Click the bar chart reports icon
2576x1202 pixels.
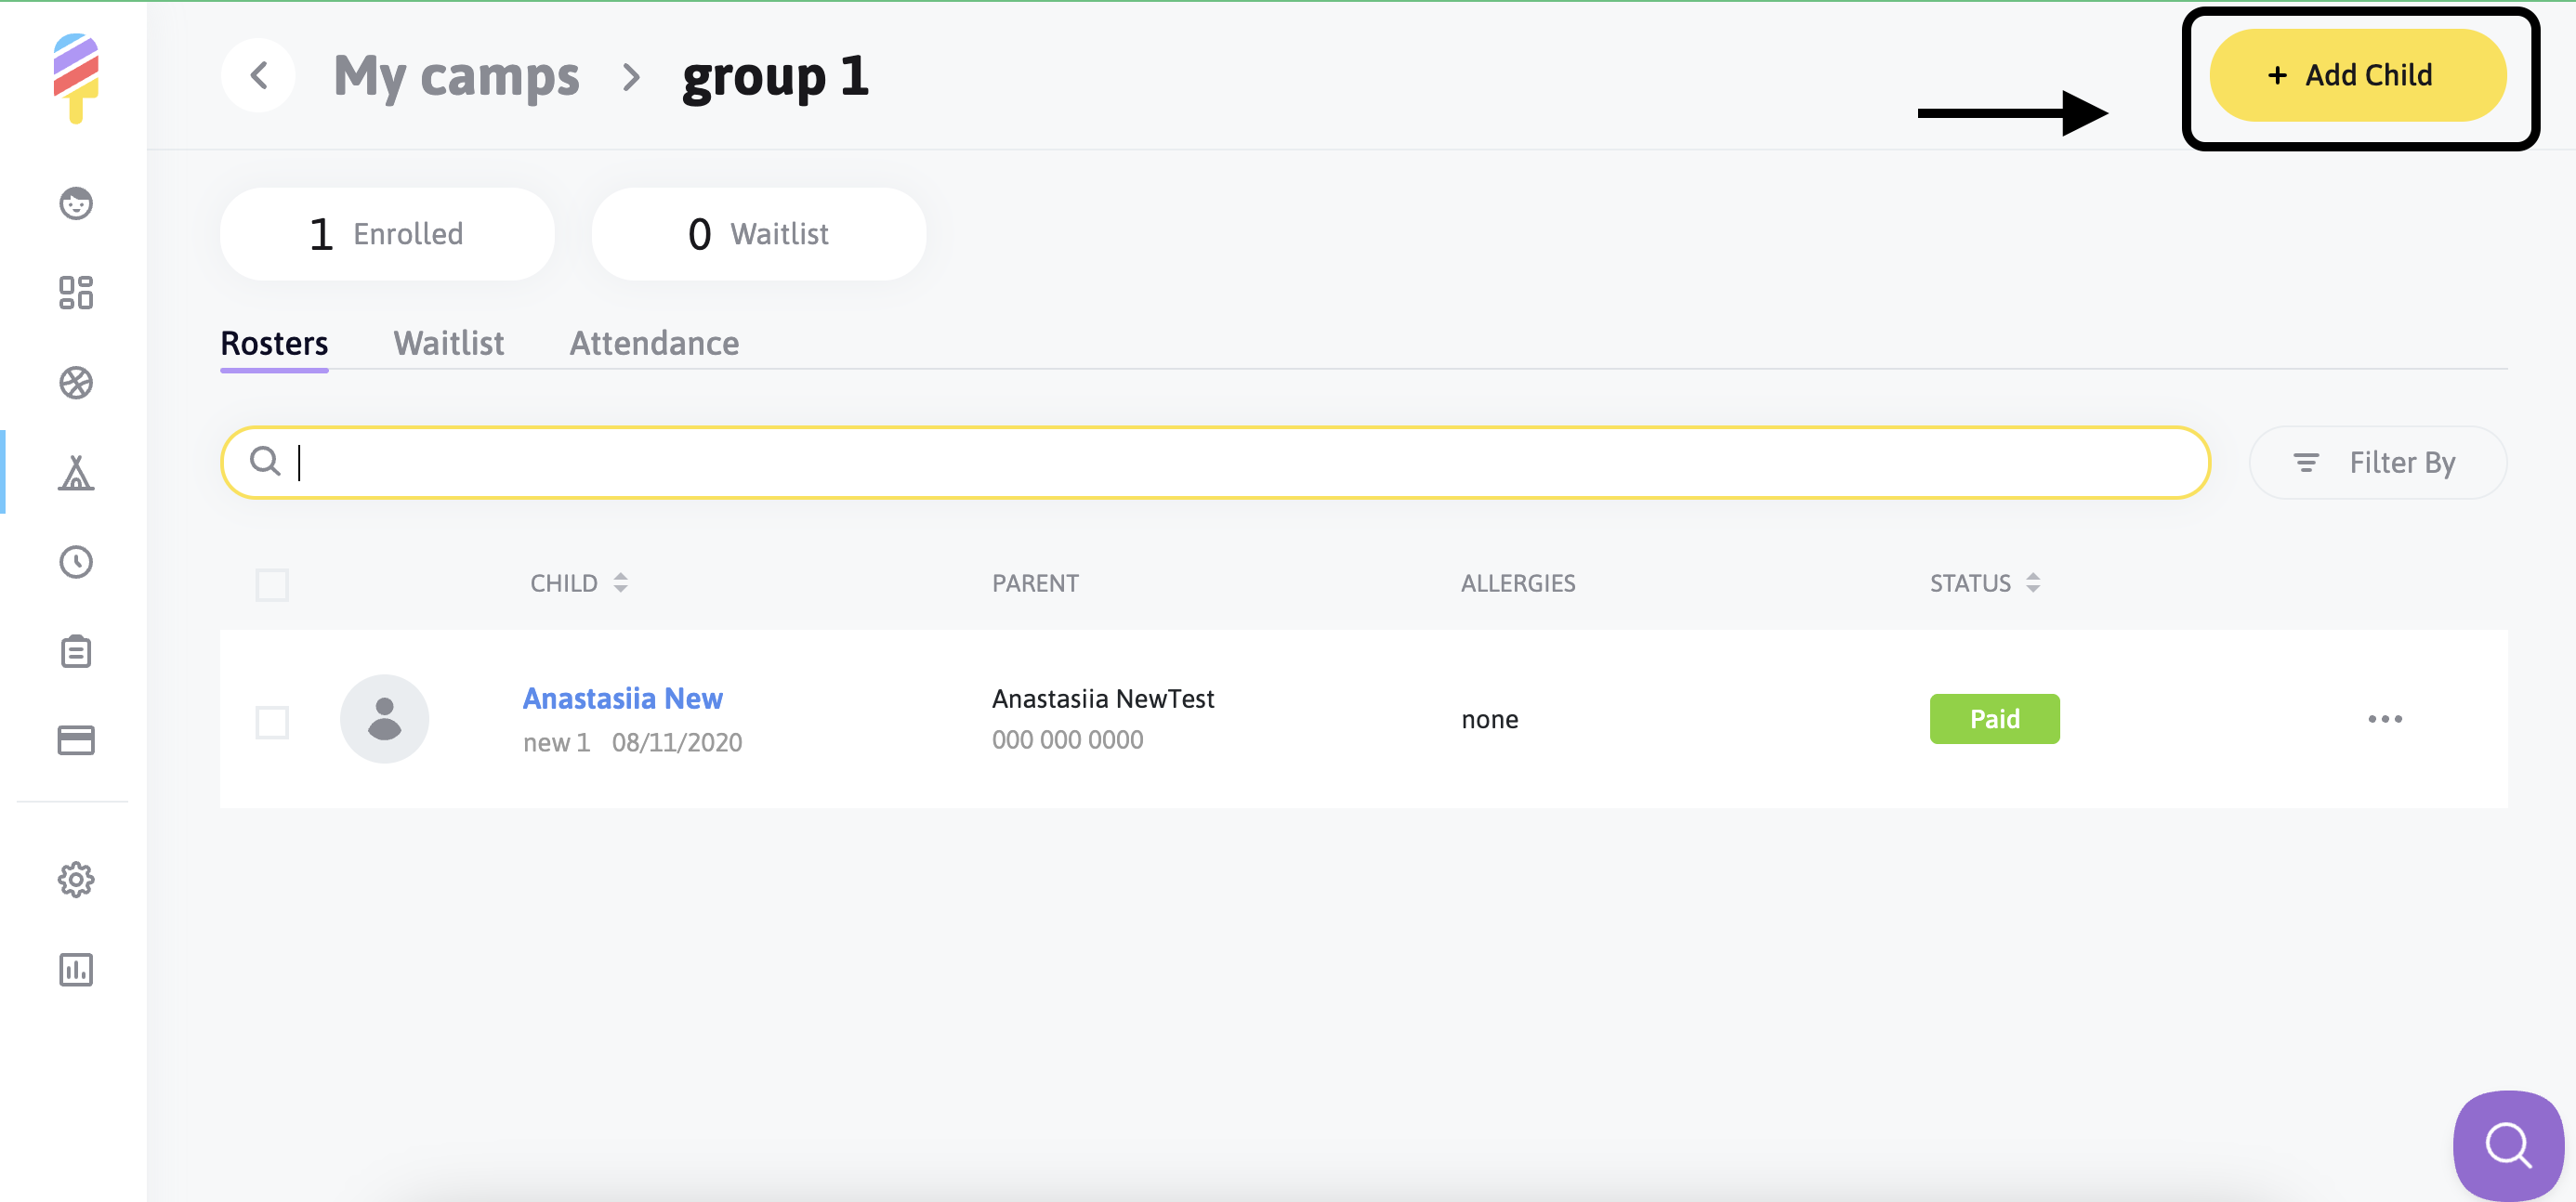point(76,969)
